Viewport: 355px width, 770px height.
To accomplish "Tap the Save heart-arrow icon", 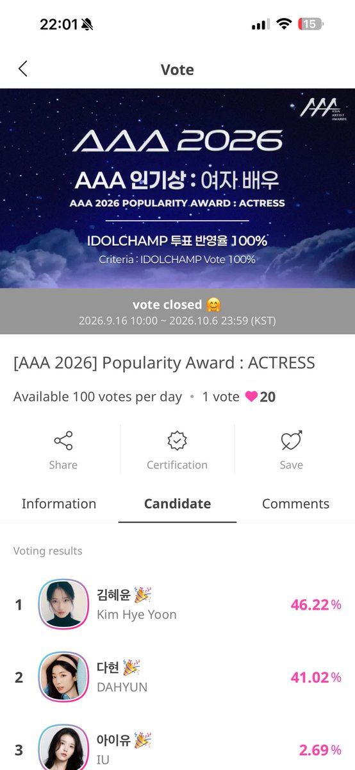I will (292, 441).
